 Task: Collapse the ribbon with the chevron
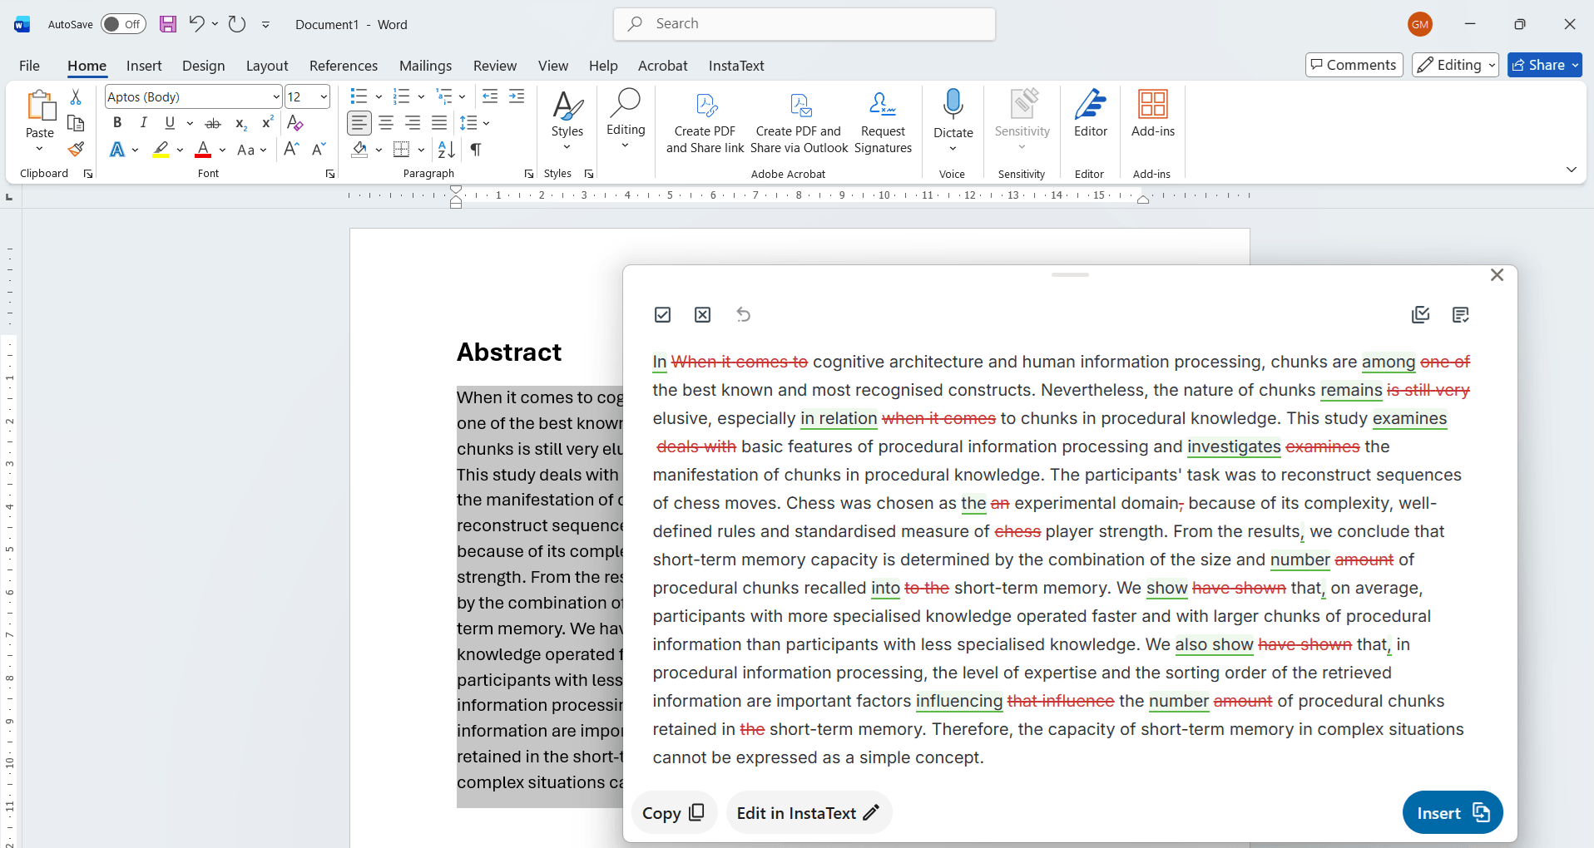click(x=1572, y=170)
